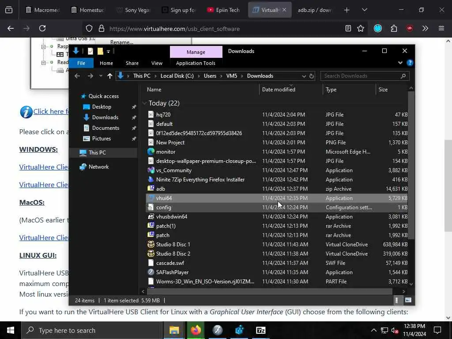Open 7-Zip from the taskbar
The height and width of the screenshot is (339, 452).
pyautogui.click(x=260, y=330)
